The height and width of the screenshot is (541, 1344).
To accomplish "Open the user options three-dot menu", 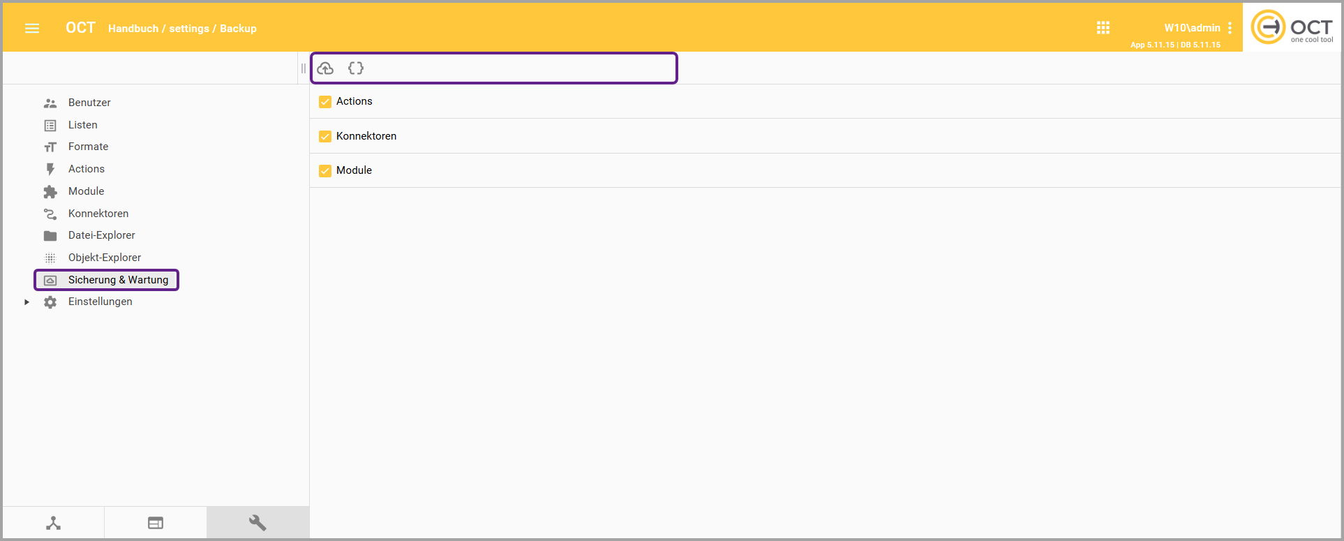I will pyautogui.click(x=1230, y=28).
